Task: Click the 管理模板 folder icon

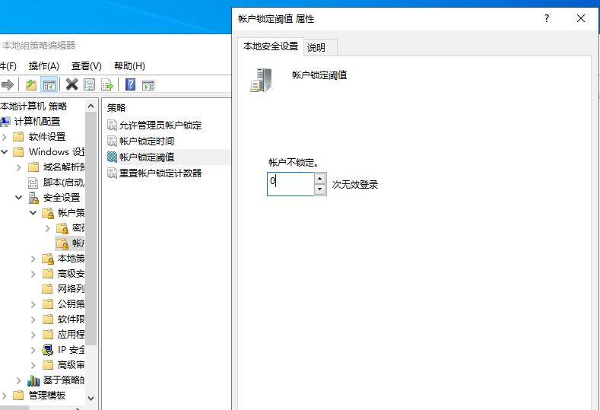Action: point(18,395)
